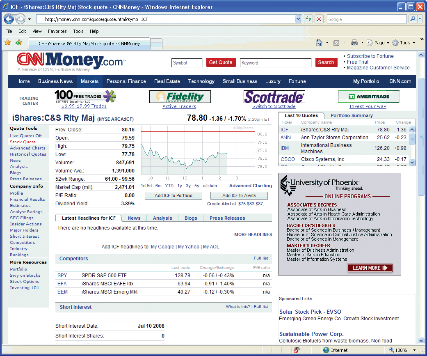This screenshot has height=356, width=427.
Task: Switch to the Portfolio Summary tab
Action: 352,116
